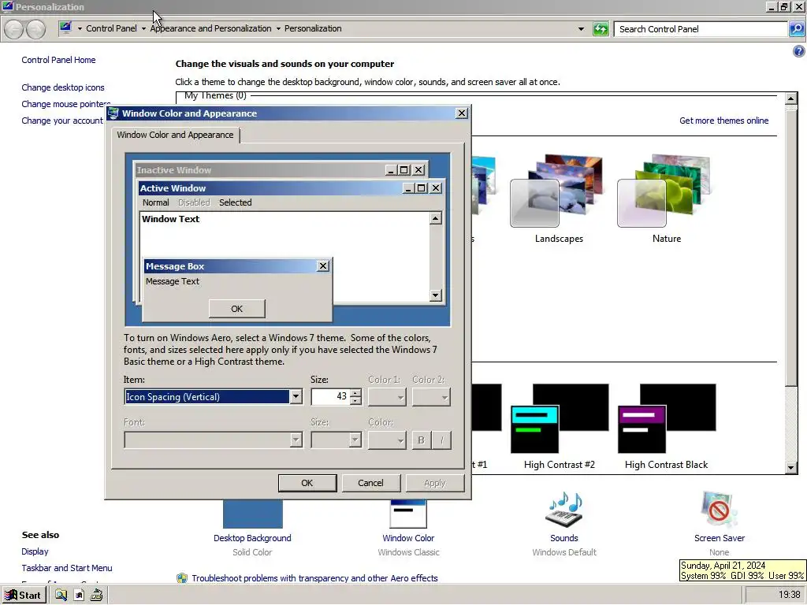Expand the Control Panel breadcrumb arrow
Image resolution: width=807 pixels, height=605 pixels.
point(143,29)
